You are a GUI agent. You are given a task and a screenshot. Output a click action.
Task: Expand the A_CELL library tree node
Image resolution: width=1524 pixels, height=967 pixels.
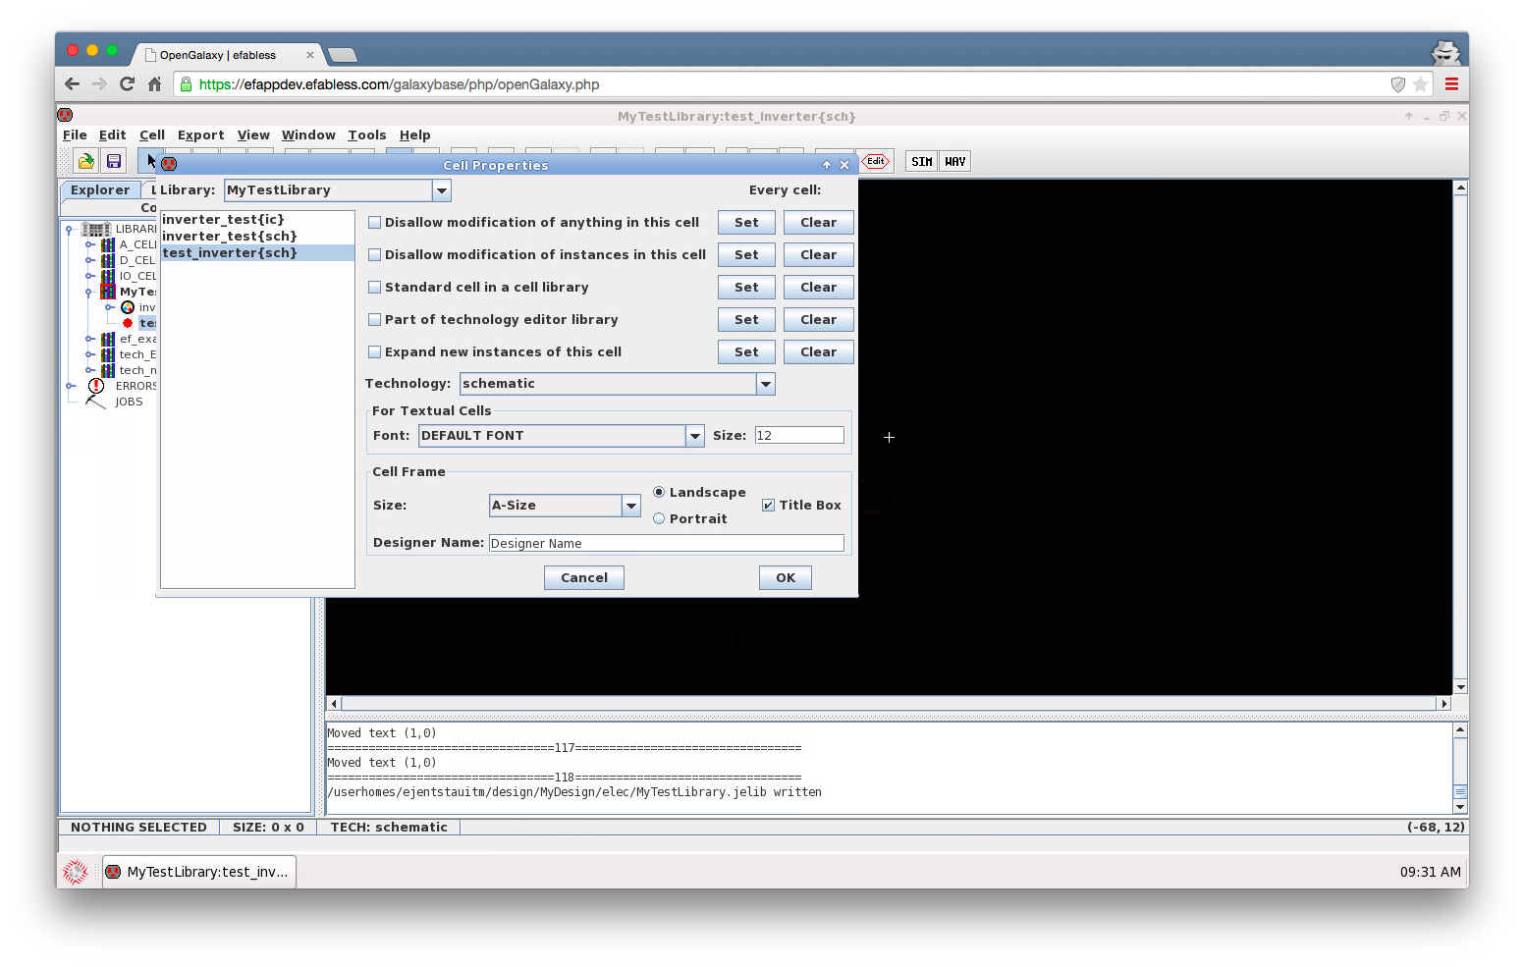point(89,244)
